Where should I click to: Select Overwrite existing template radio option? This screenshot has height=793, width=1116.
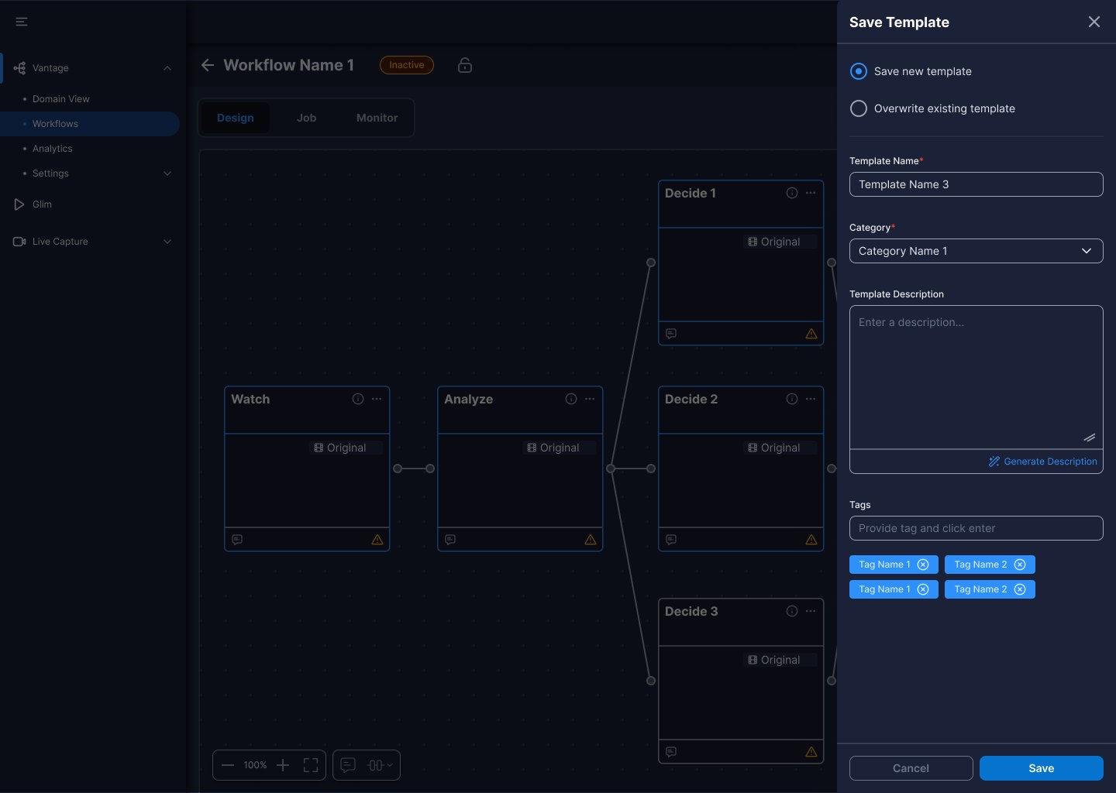tap(859, 108)
